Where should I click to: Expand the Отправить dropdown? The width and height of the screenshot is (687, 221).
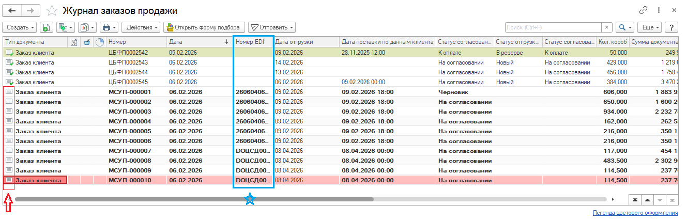tap(271, 27)
